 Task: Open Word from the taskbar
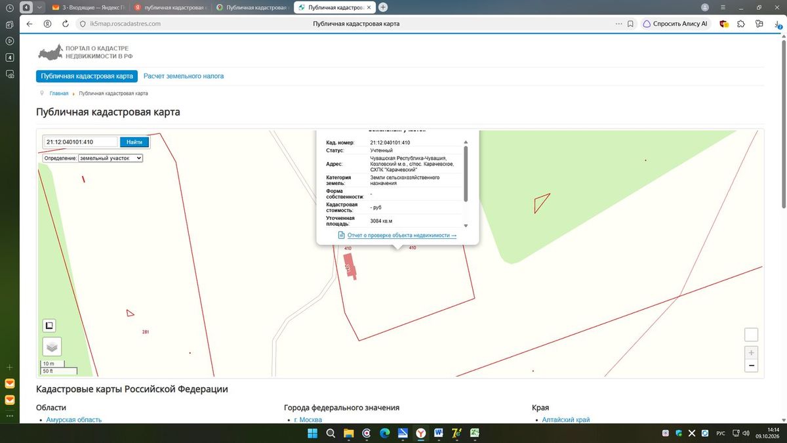point(439,433)
